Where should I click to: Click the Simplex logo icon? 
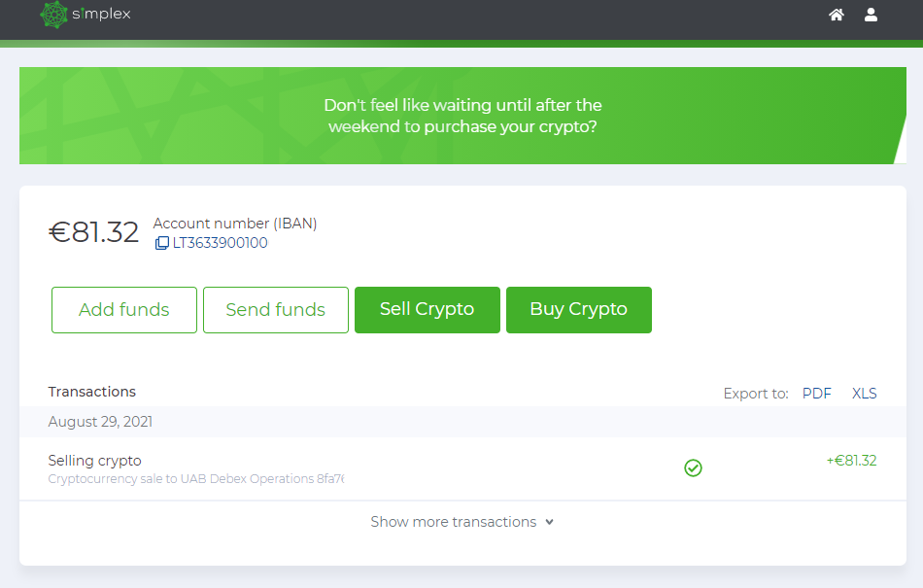click(54, 16)
